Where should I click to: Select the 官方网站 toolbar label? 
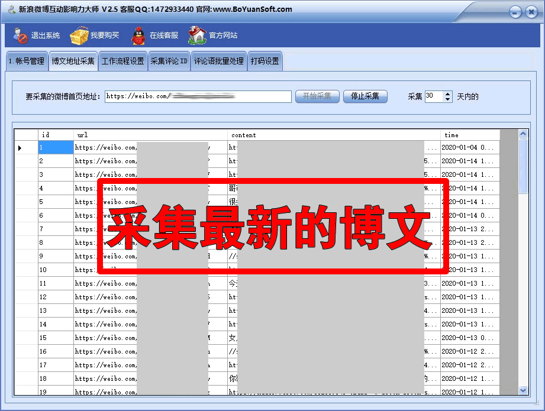tap(223, 35)
